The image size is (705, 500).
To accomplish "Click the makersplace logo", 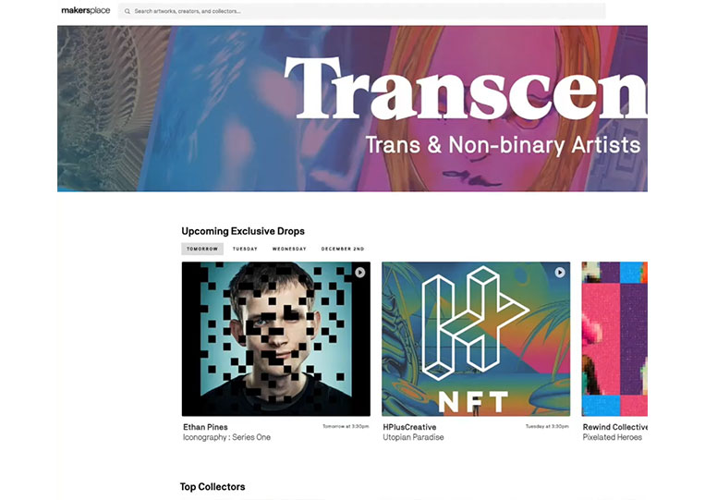I will point(85,10).
